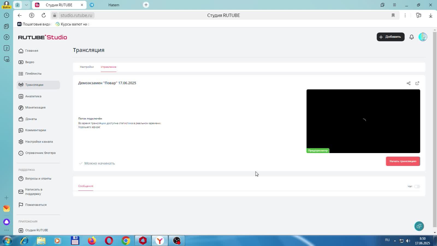Select the Управление tab
Viewport: 437px width, 246px height.
pyautogui.click(x=108, y=67)
